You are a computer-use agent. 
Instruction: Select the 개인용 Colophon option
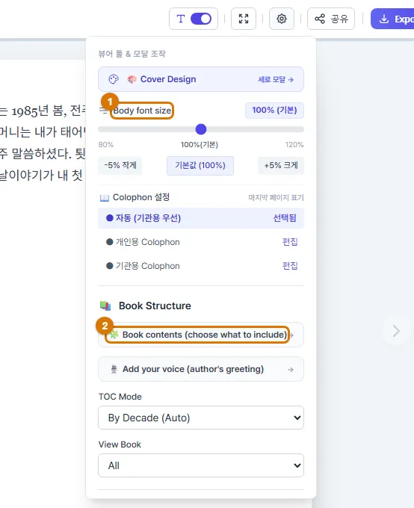[x=201, y=242]
